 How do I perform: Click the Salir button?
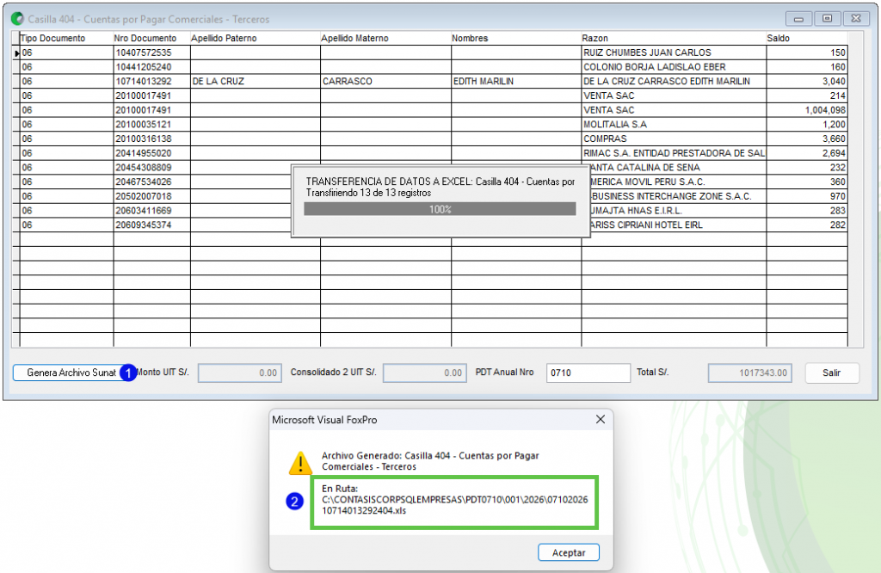point(832,373)
